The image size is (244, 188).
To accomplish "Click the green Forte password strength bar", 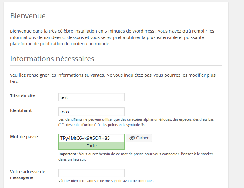I will pyautogui.click(x=92, y=146).
